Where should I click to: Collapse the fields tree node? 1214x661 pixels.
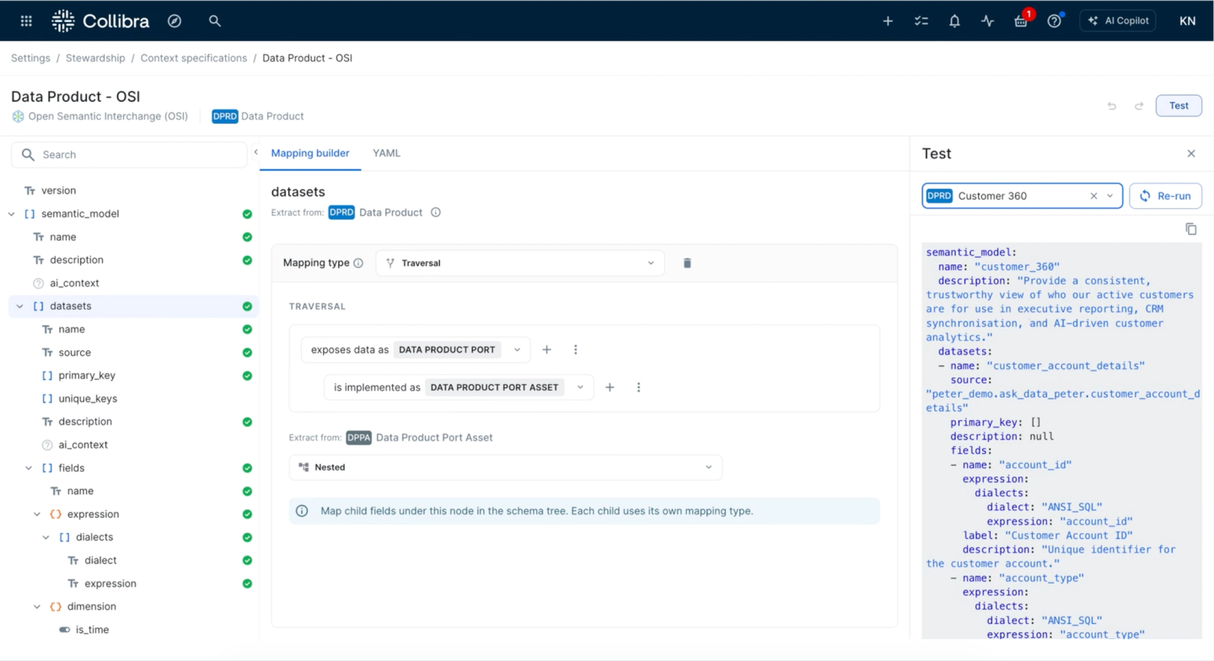pyautogui.click(x=29, y=468)
